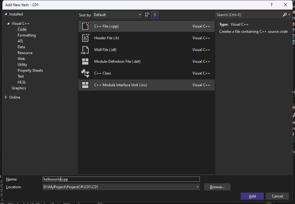The height and width of the screenshot is (204, 295).
Task: Select the Header File (.h) icon
Action: (x=85, y=38)
